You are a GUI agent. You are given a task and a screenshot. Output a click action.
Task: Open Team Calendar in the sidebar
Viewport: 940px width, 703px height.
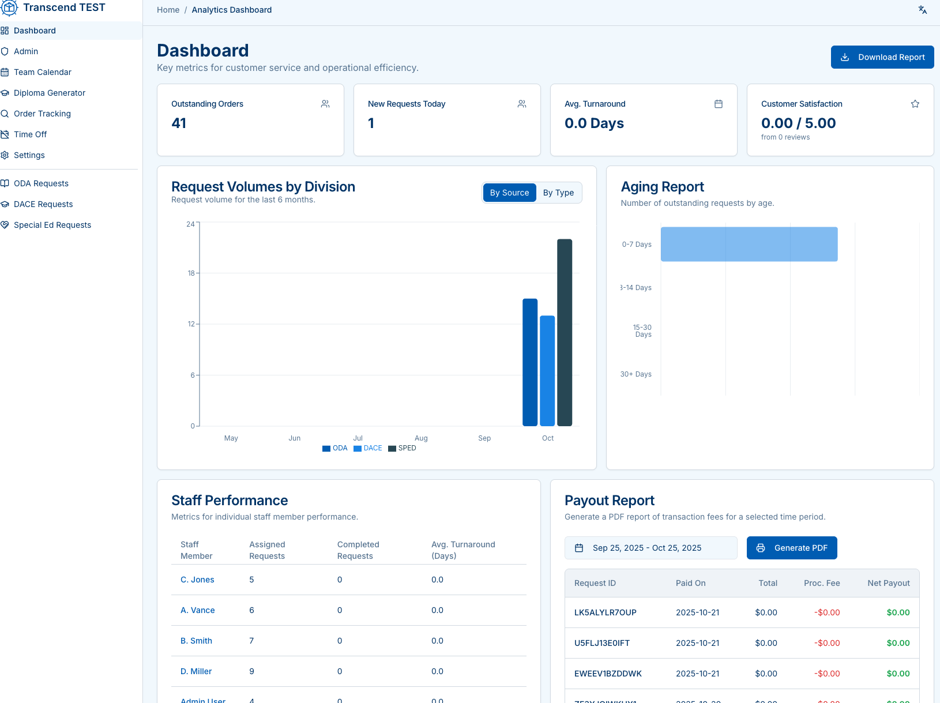43,72
